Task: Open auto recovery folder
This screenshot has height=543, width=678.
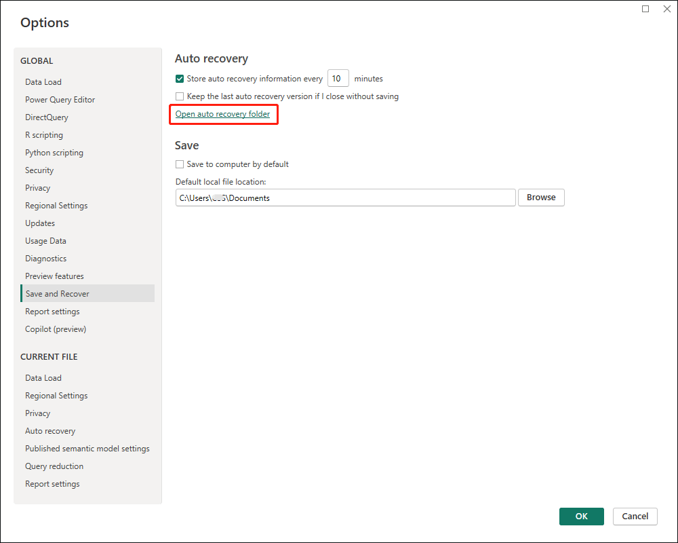Action: (223, 113)
